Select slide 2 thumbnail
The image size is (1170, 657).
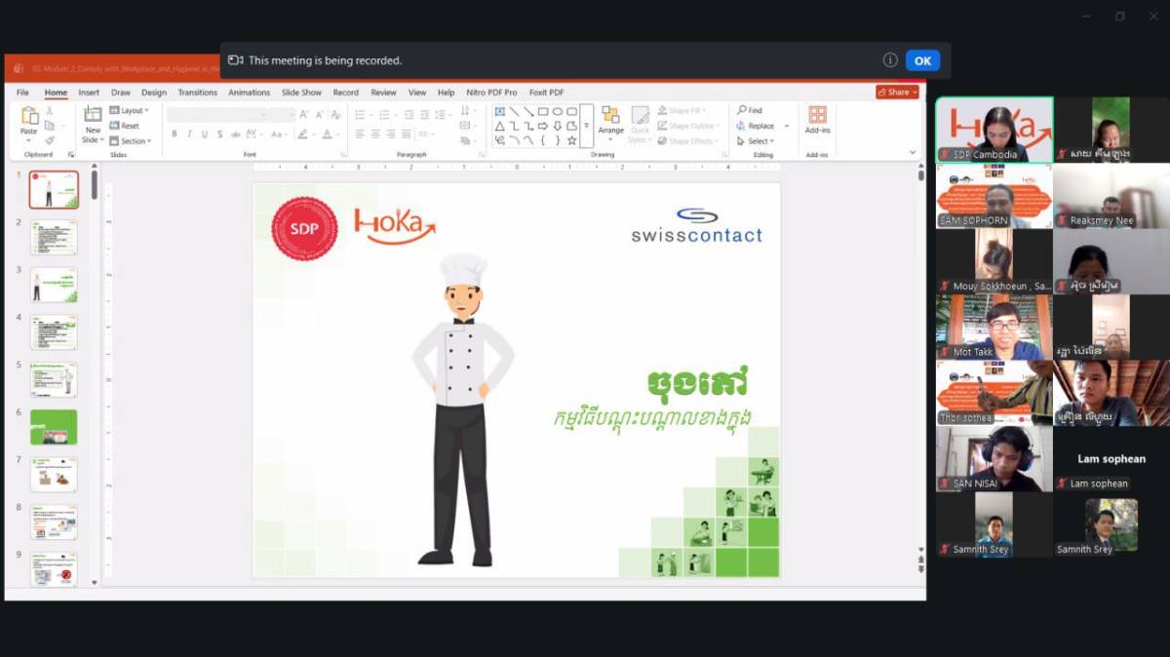pyautogui.click(x=54, y=238)
